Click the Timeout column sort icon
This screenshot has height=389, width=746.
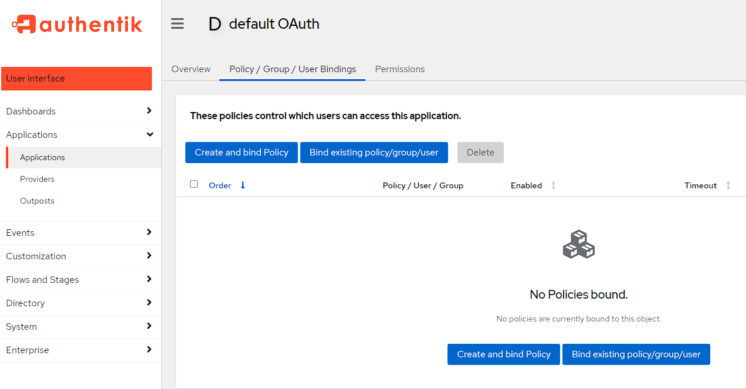coord(728,185)
